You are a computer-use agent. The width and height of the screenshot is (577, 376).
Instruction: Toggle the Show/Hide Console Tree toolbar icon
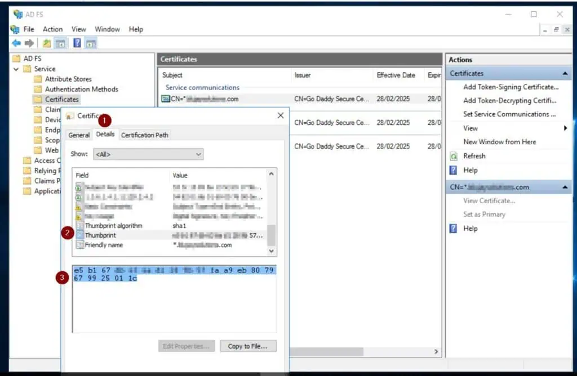pos(60,43)
